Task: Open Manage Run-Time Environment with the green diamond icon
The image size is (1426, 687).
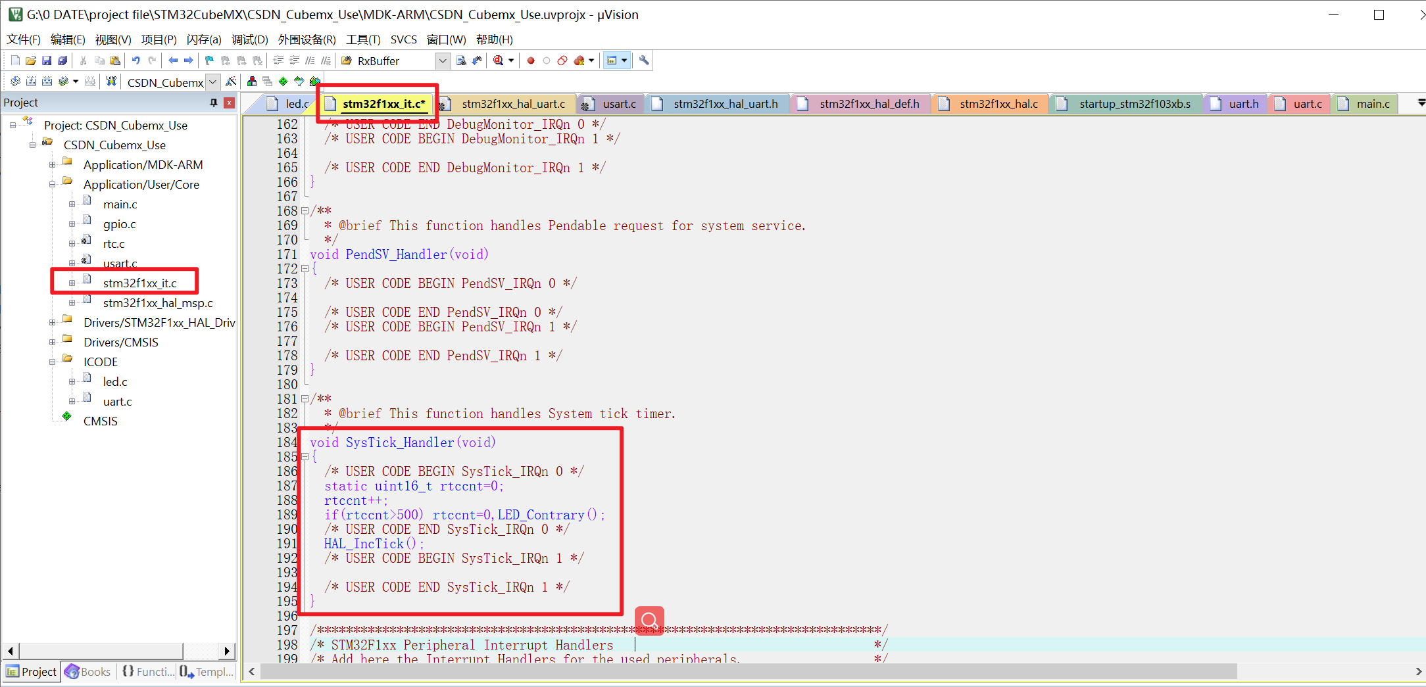Action: click(283, 82)
